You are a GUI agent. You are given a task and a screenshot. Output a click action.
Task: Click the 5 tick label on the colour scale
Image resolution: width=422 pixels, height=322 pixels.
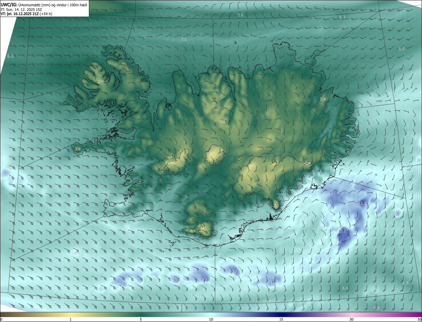coord(141,320)
